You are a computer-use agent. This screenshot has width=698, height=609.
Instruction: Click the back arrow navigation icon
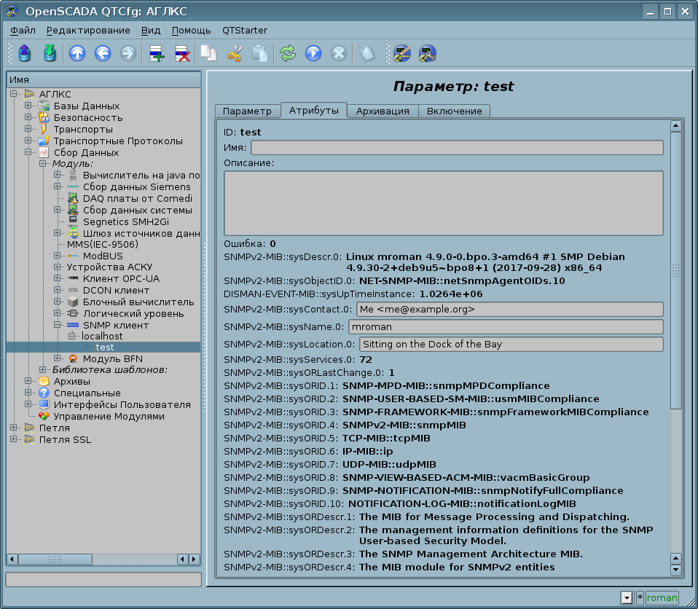point(103,53)
